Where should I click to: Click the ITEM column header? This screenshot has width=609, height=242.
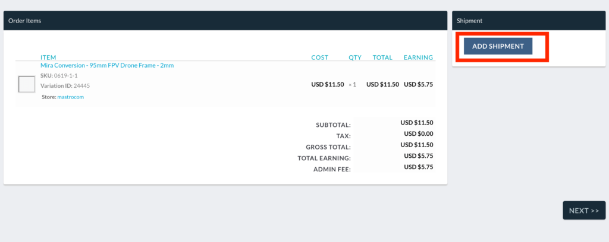(x=48, y=58)
